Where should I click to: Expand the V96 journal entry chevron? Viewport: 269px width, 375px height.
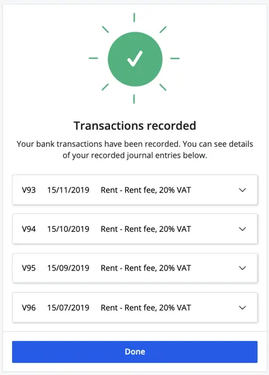pyautogui.click(x=242, y=308)
